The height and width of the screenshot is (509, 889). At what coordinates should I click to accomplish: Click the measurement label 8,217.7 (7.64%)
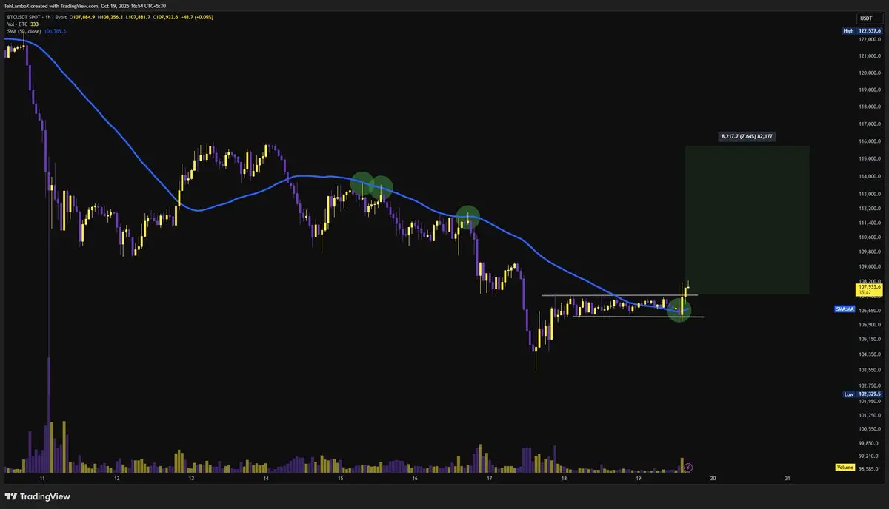748,136
